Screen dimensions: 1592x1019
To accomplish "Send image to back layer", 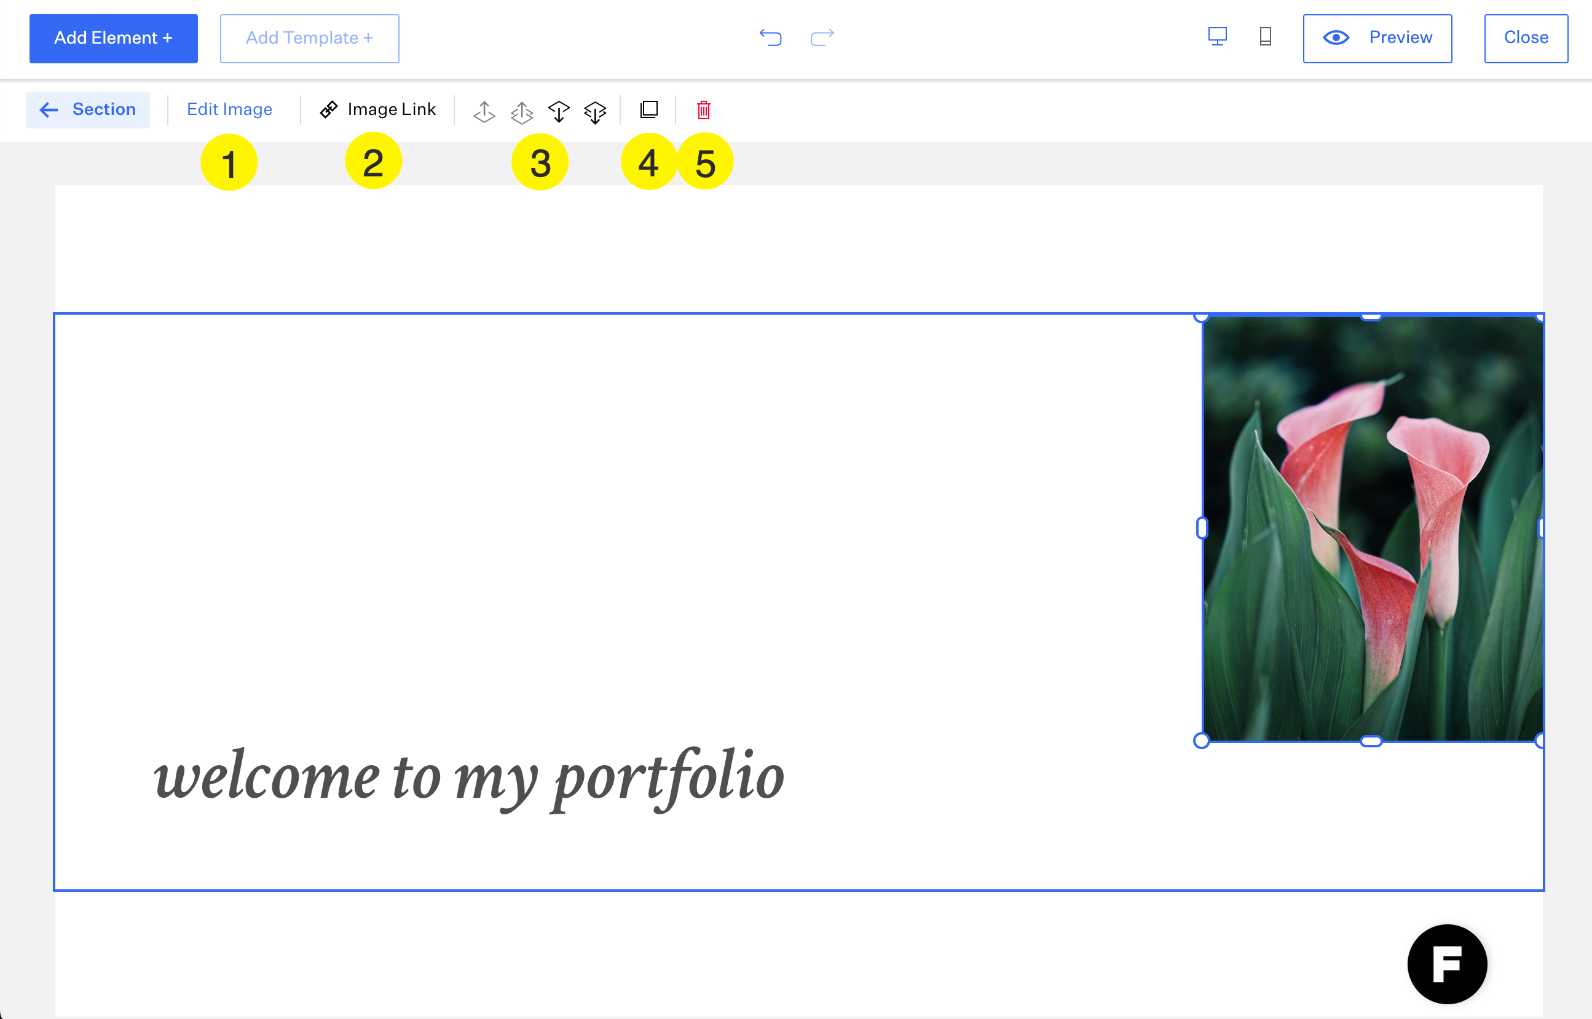I will (596, 111).
